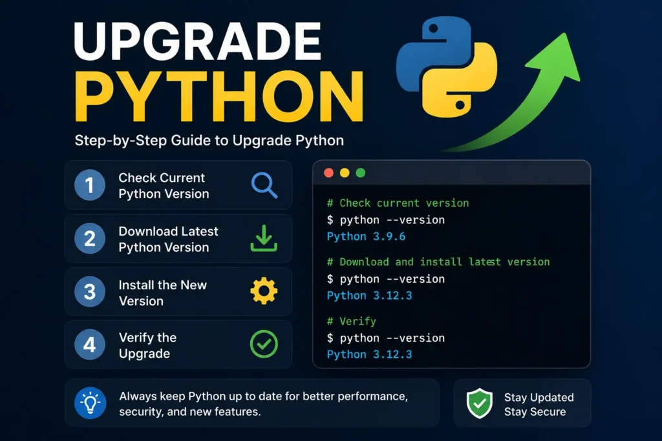Click the green circled checkmark icon
The width and height of the screenshot is (662, 441).
pos(264,344)
